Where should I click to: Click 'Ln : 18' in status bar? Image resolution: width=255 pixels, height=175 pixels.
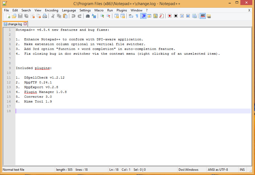114,170
